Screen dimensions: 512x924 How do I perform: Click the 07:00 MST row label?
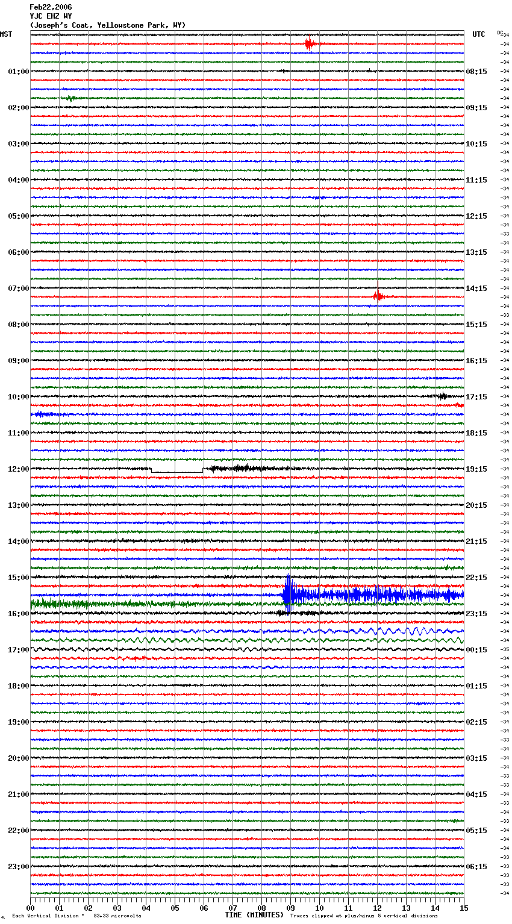(x=19, y=289)
